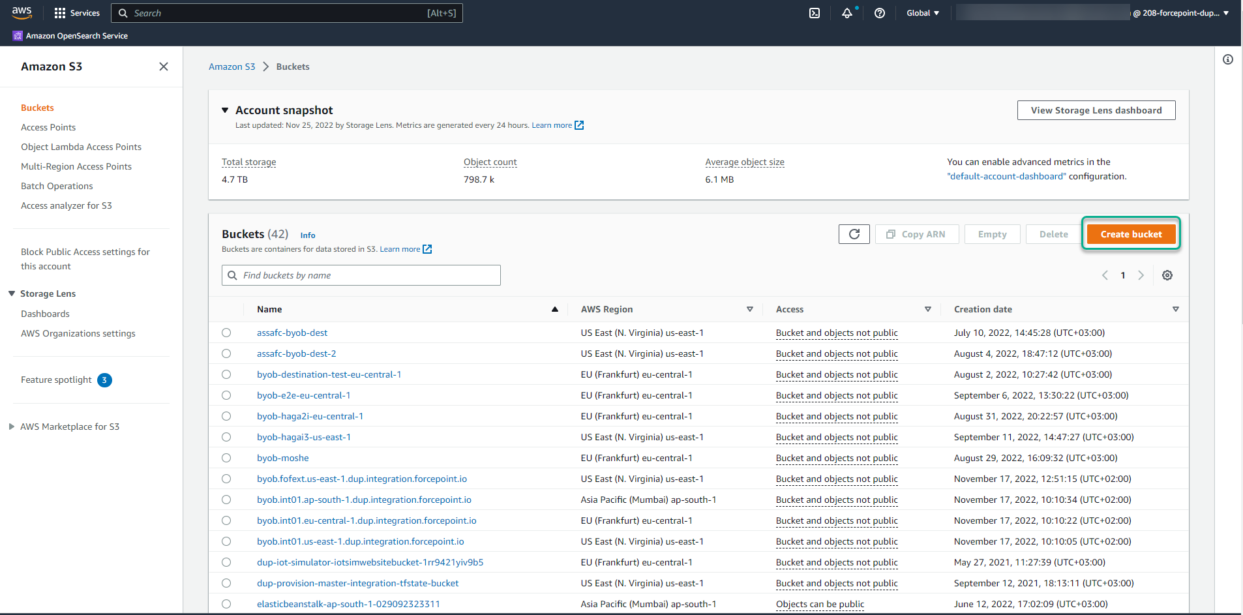Open CloudShell from the top bar
Viewport: 1243px width, 615px height.
[814, 13]
